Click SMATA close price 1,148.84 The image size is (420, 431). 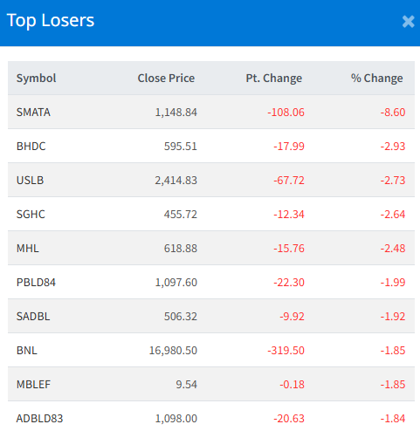click(176, 113)
